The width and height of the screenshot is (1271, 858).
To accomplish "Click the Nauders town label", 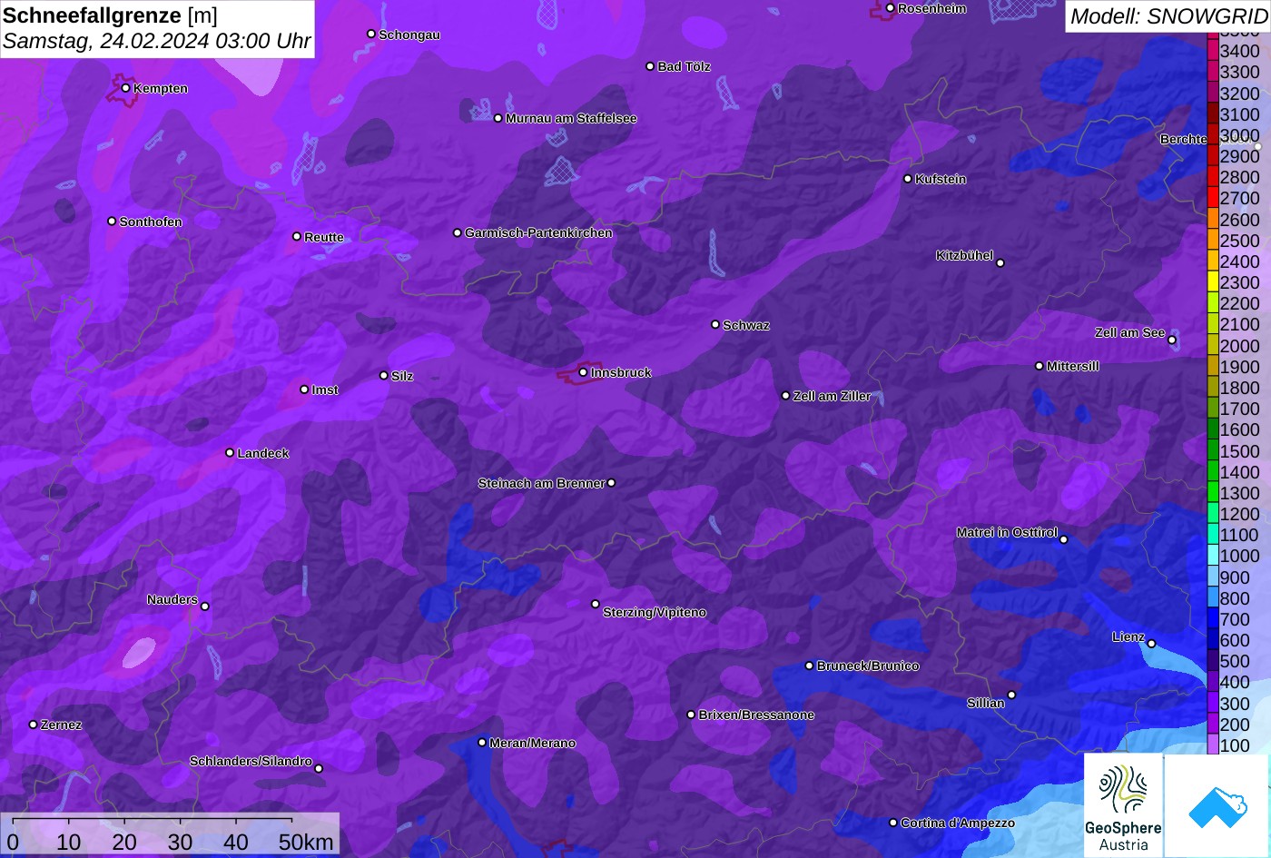I will pos(172,599).
